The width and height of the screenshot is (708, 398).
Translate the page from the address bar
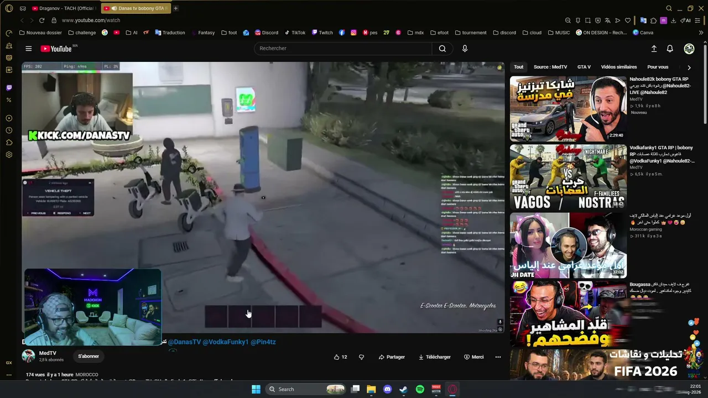[608, 20]
